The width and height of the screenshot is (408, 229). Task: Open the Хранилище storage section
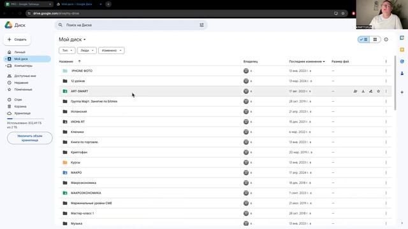point(22,113)
